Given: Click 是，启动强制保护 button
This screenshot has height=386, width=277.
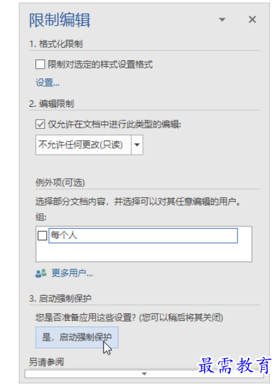Looking at the screenshot, I should (77, 337).
